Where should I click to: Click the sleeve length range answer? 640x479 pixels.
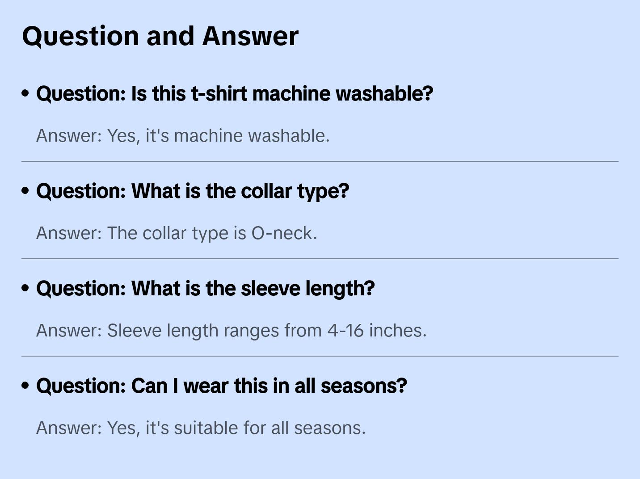pyautogui.click(x=231, y=331)
